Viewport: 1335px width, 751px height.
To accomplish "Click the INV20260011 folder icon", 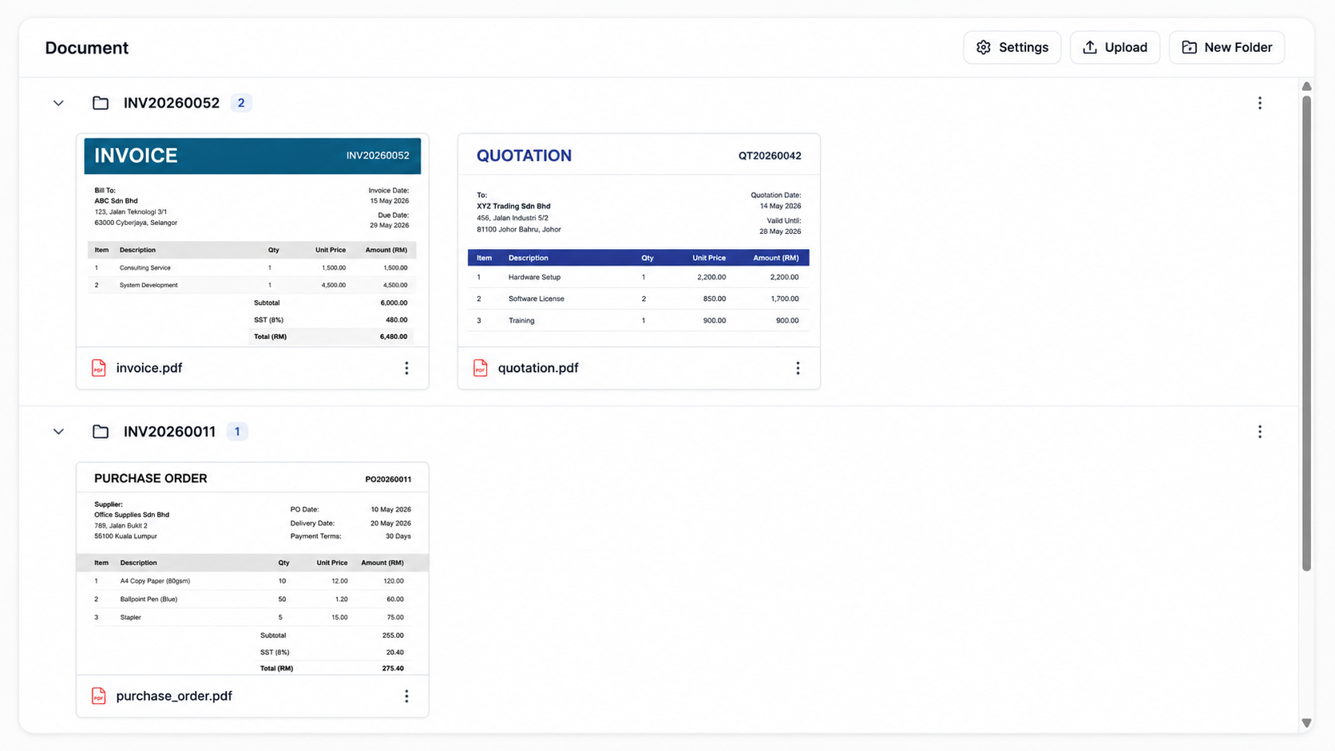I will (x=101, y=432).
